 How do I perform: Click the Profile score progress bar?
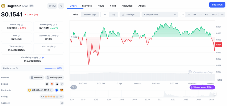pos(50,68)
